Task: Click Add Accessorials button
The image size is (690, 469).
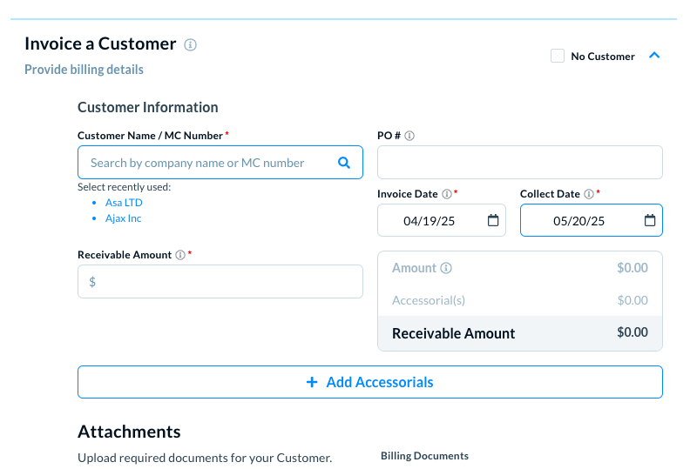Action: coord(369,382)
